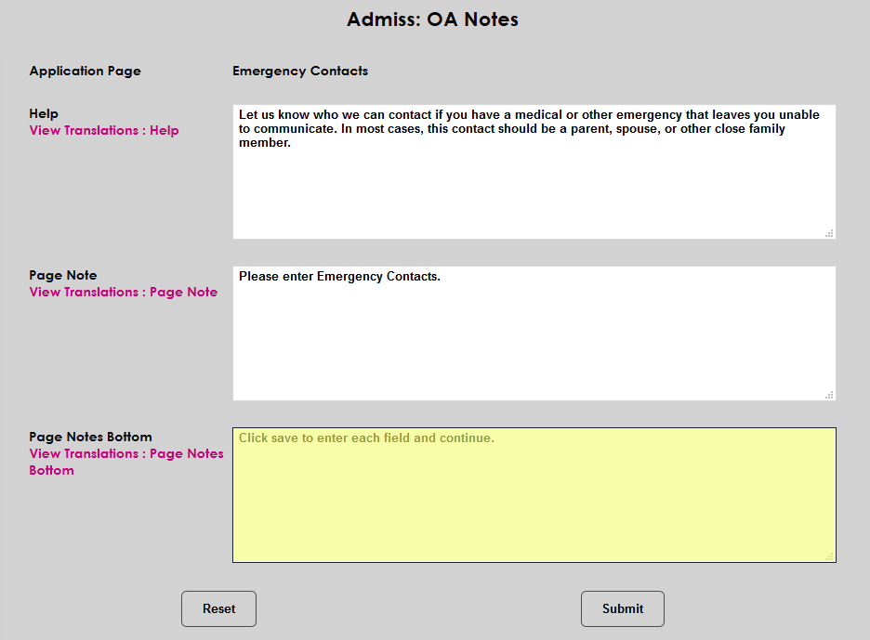Open the "View Translations : Help" link
870x640 pixels.
click(x=103, y=130)
